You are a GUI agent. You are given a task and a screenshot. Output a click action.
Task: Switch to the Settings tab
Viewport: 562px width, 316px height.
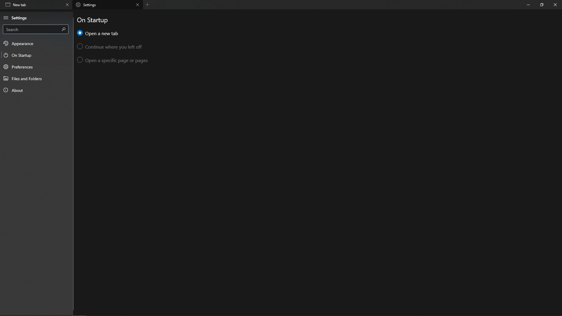(x=107, y=5)
